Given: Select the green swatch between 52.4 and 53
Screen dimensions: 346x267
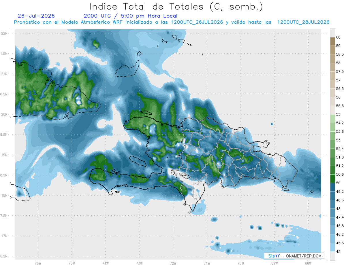Looking at the screenshot, I should click(332, 144).
